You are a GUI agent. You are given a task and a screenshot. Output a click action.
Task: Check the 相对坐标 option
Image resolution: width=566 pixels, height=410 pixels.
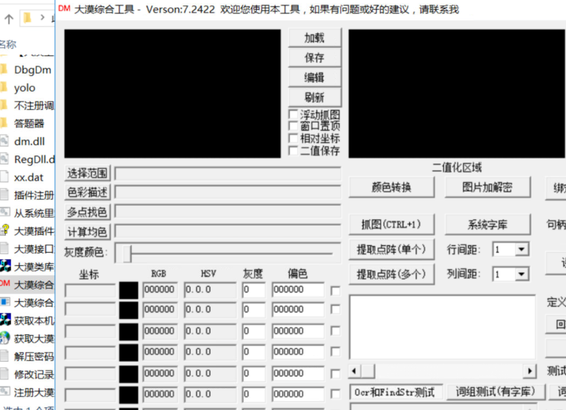click(x=293, y=138)
